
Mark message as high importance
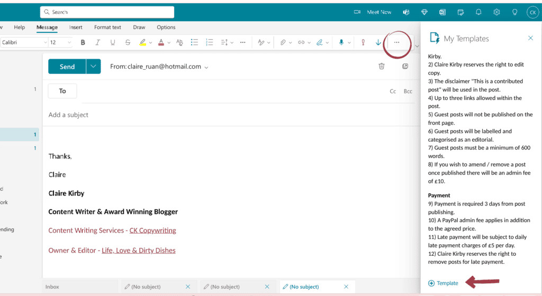tap(363, 42)
